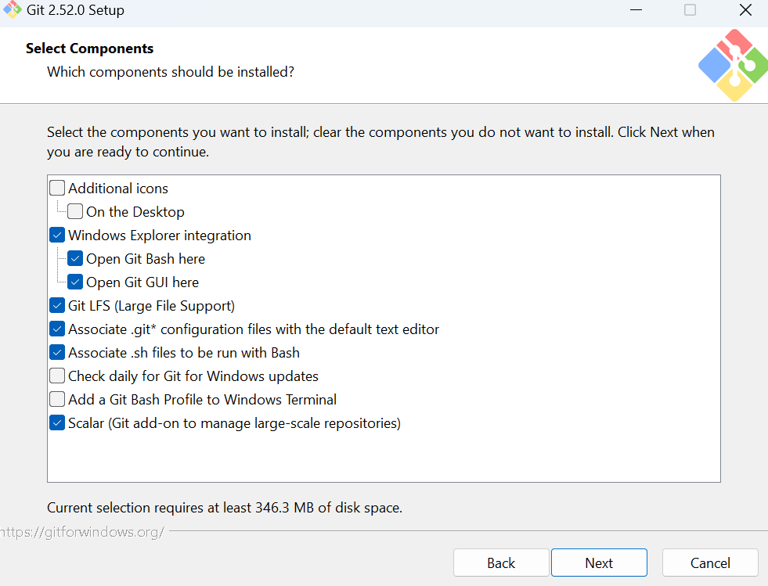
Task: Click the large Git logo in the header
Action: coord(732,66)
